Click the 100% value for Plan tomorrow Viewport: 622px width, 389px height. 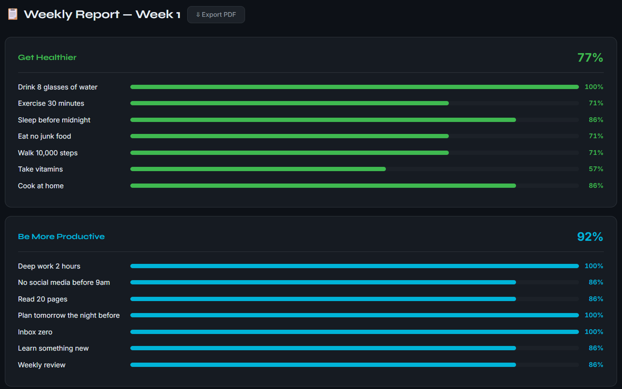pos(594,315)
